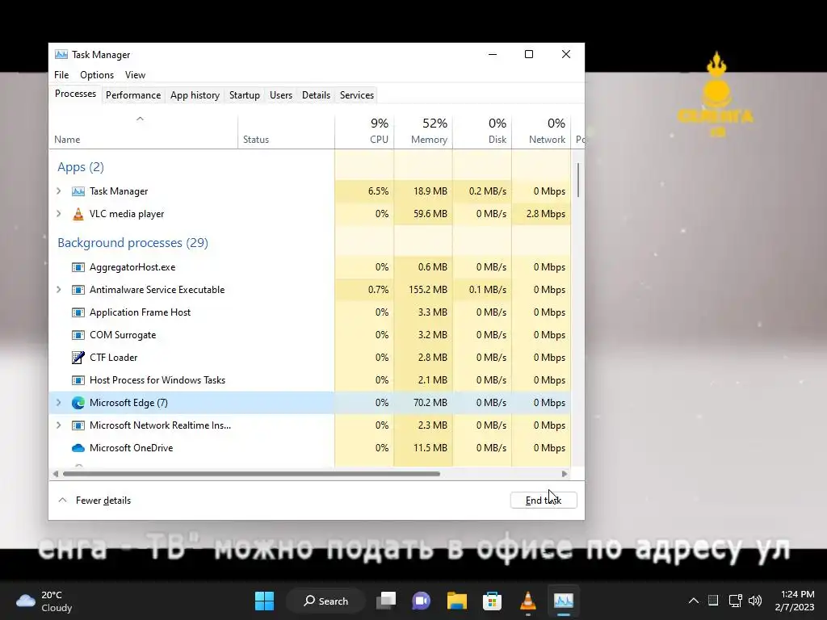827x620 pixels.
Task: Click the Task Manager title bar icon
Action: coord(61,54)
